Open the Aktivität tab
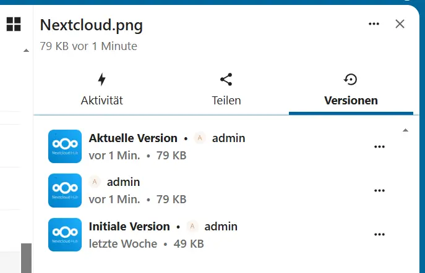 pos(101,90)
